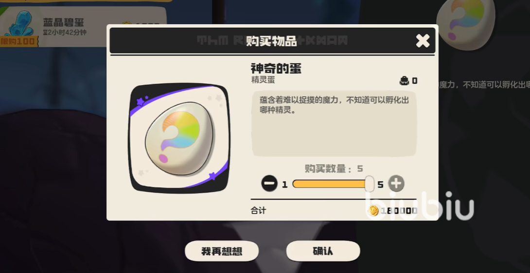The width and height of the screenshot is (530, 273).
Task: Click the orange quantity slider track
Action: tap(329, 184)
